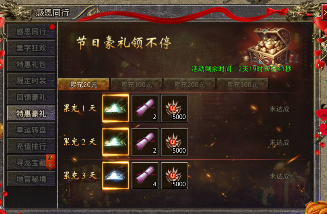Select the 累充20元 tab
327x214 pixels.
pos(84,84)
